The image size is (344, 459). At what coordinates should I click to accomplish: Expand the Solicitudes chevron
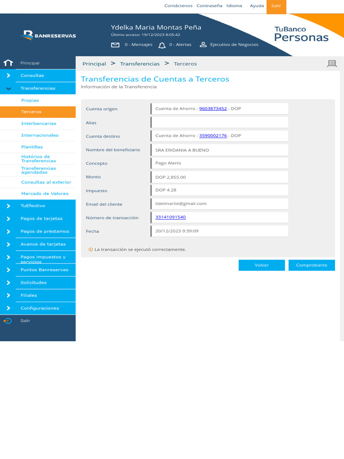[x=8, y=282]
